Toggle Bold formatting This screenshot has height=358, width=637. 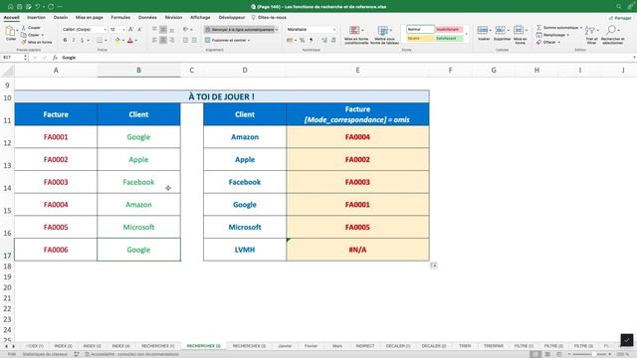point(65,40)
